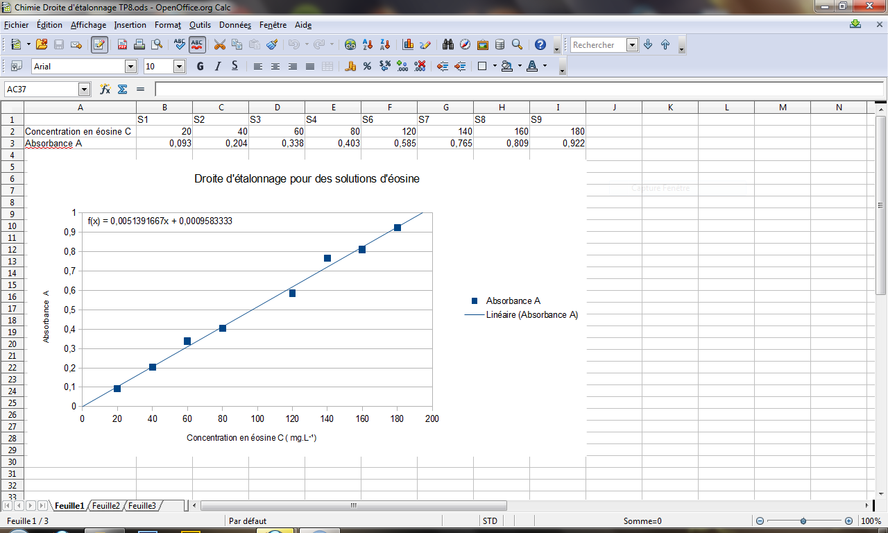Open OpenOffice help
Image resolution: width=888 pixels, height=533 pixels.
tap(540, 44)
